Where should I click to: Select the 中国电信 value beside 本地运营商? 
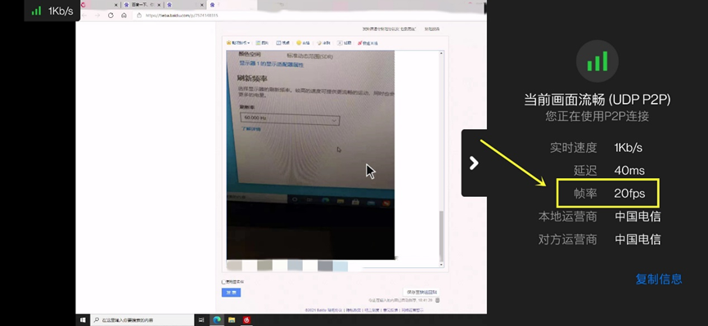638,217
